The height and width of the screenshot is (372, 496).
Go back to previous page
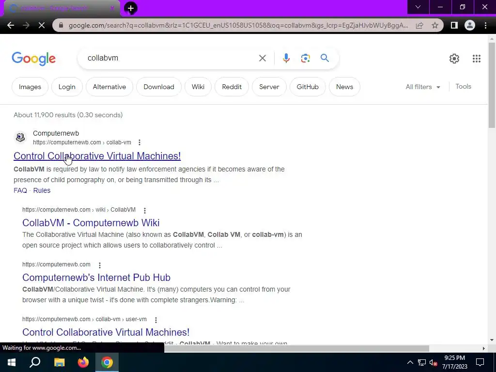[x=11, y=25]
